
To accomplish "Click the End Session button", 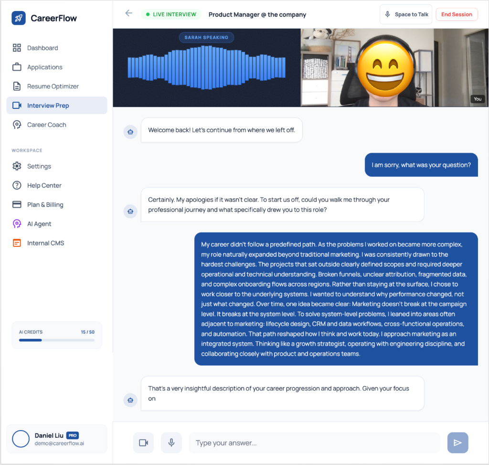I will (456, 14).
